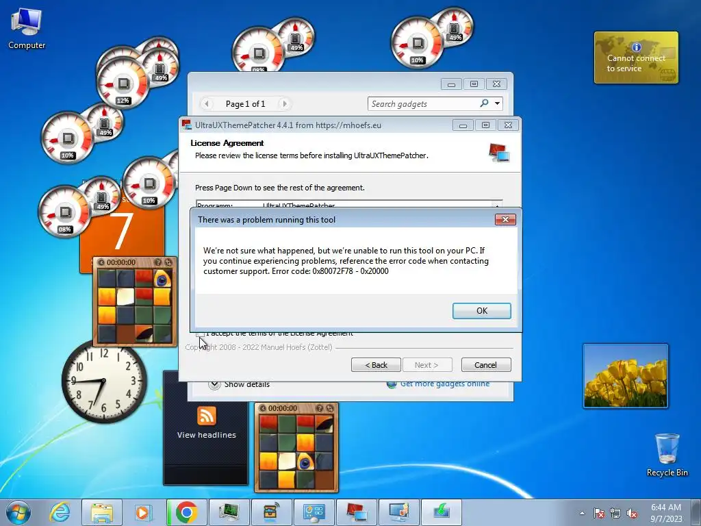Click the < Back installer button

(376, 365)
